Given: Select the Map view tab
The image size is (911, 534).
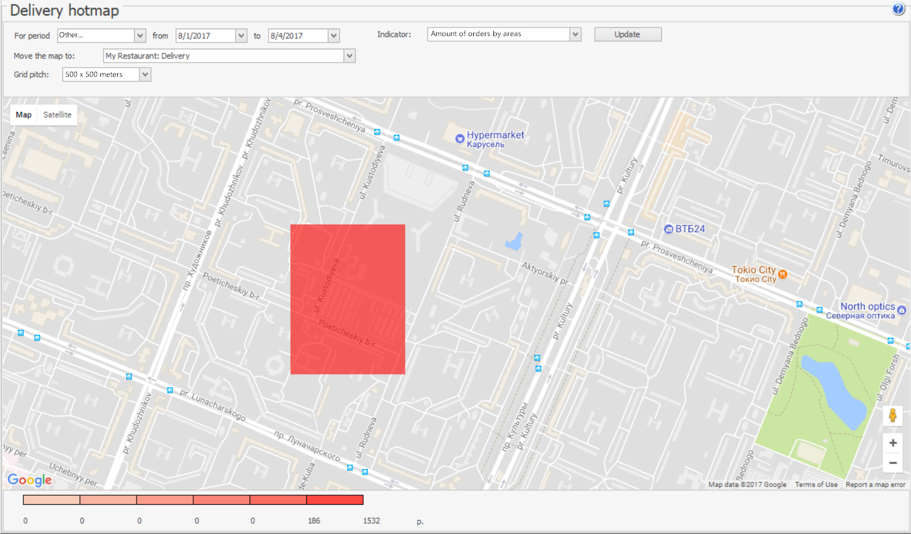Looking at the screenshot, I should [24, 115].
